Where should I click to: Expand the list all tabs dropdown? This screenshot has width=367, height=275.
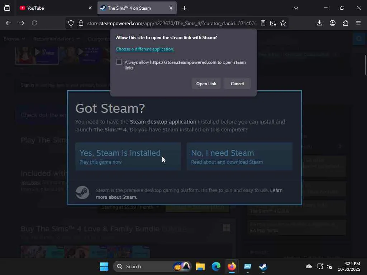[296, 8]
